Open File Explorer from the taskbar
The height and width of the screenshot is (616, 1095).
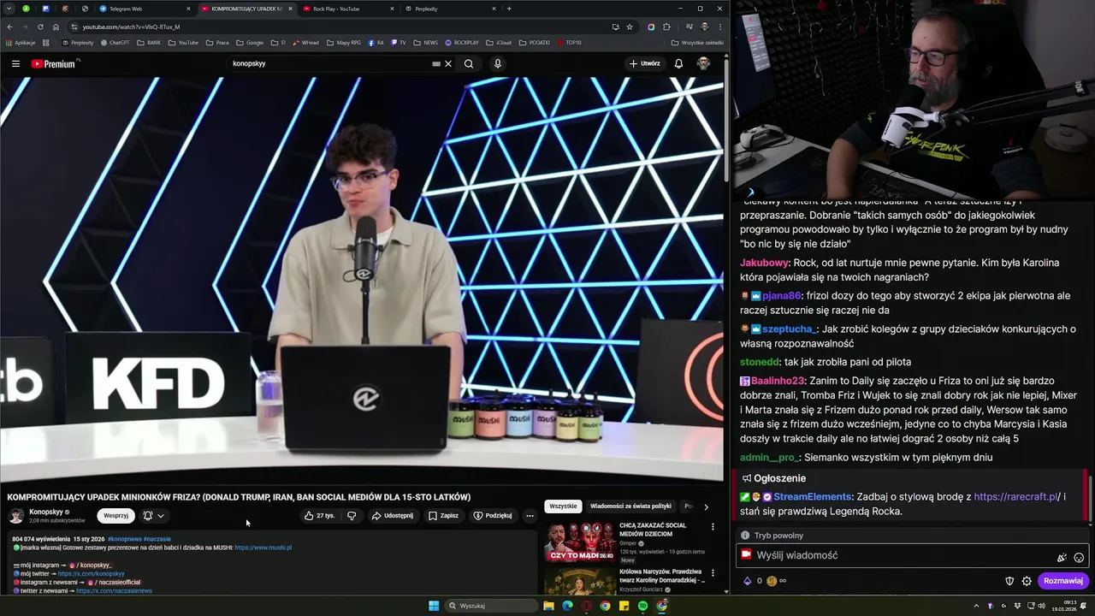pos(548,606)
